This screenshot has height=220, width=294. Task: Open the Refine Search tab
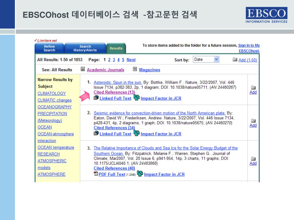tap(49, 48)
